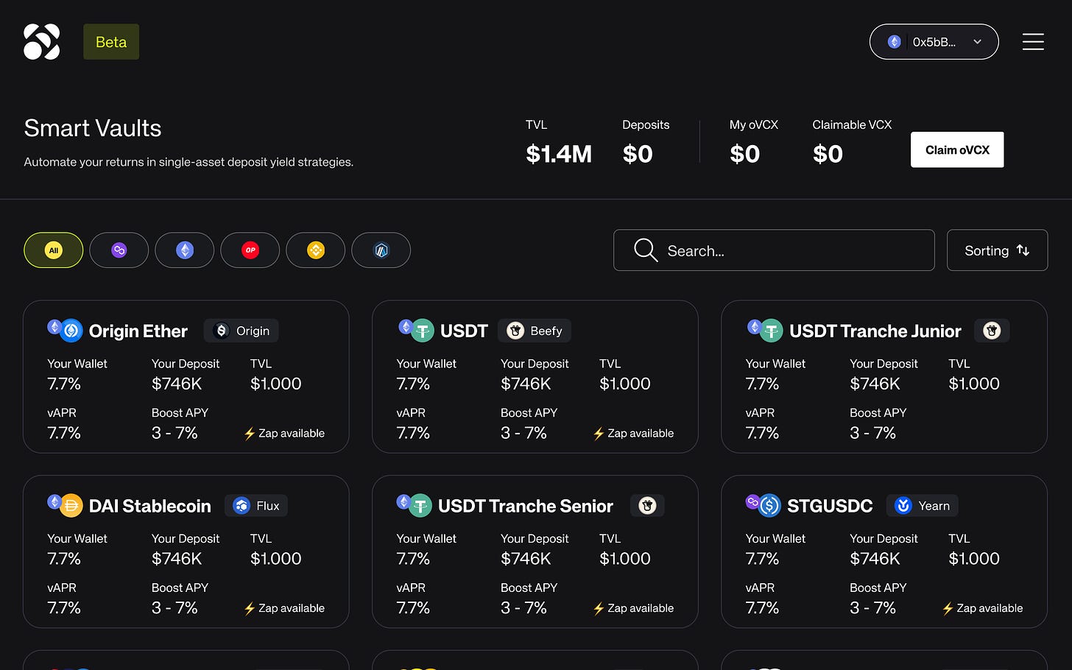Screen dimensions: 1072x670
Task: Click the Smart Vaults heading
Action: (93, 128)
